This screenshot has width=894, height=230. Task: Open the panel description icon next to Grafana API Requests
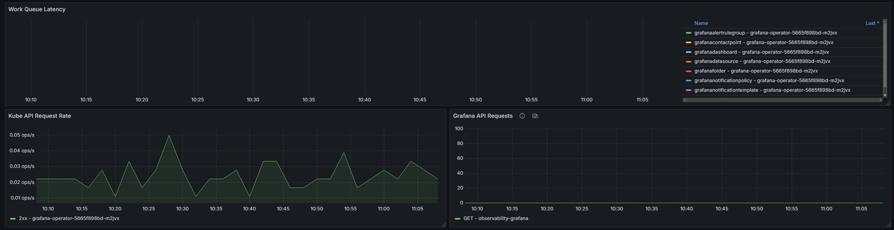535,116
